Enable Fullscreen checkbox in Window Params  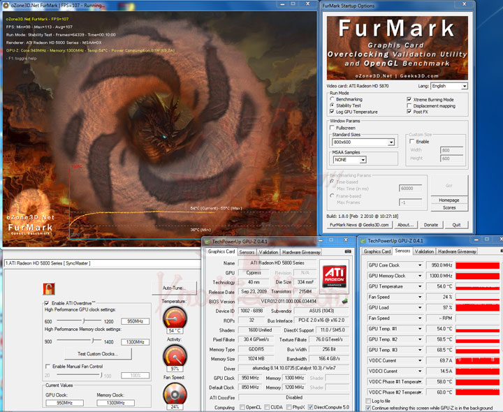332,128
